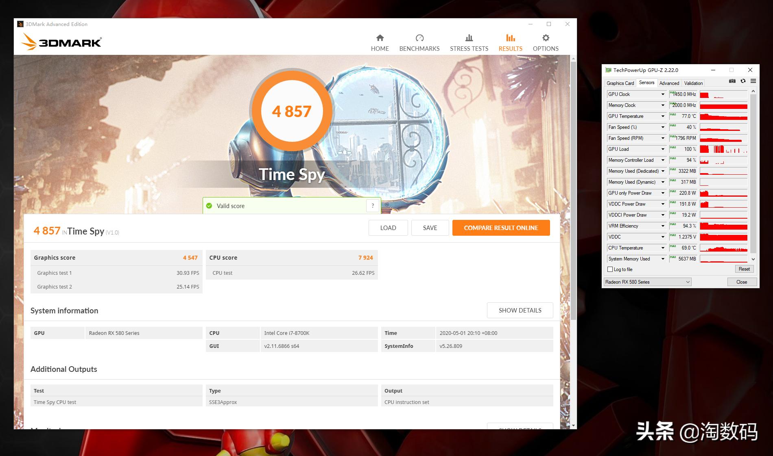Expand the GPU Load sensor dropdown
This screenshot has height=456, width=773.
[663, 149]
